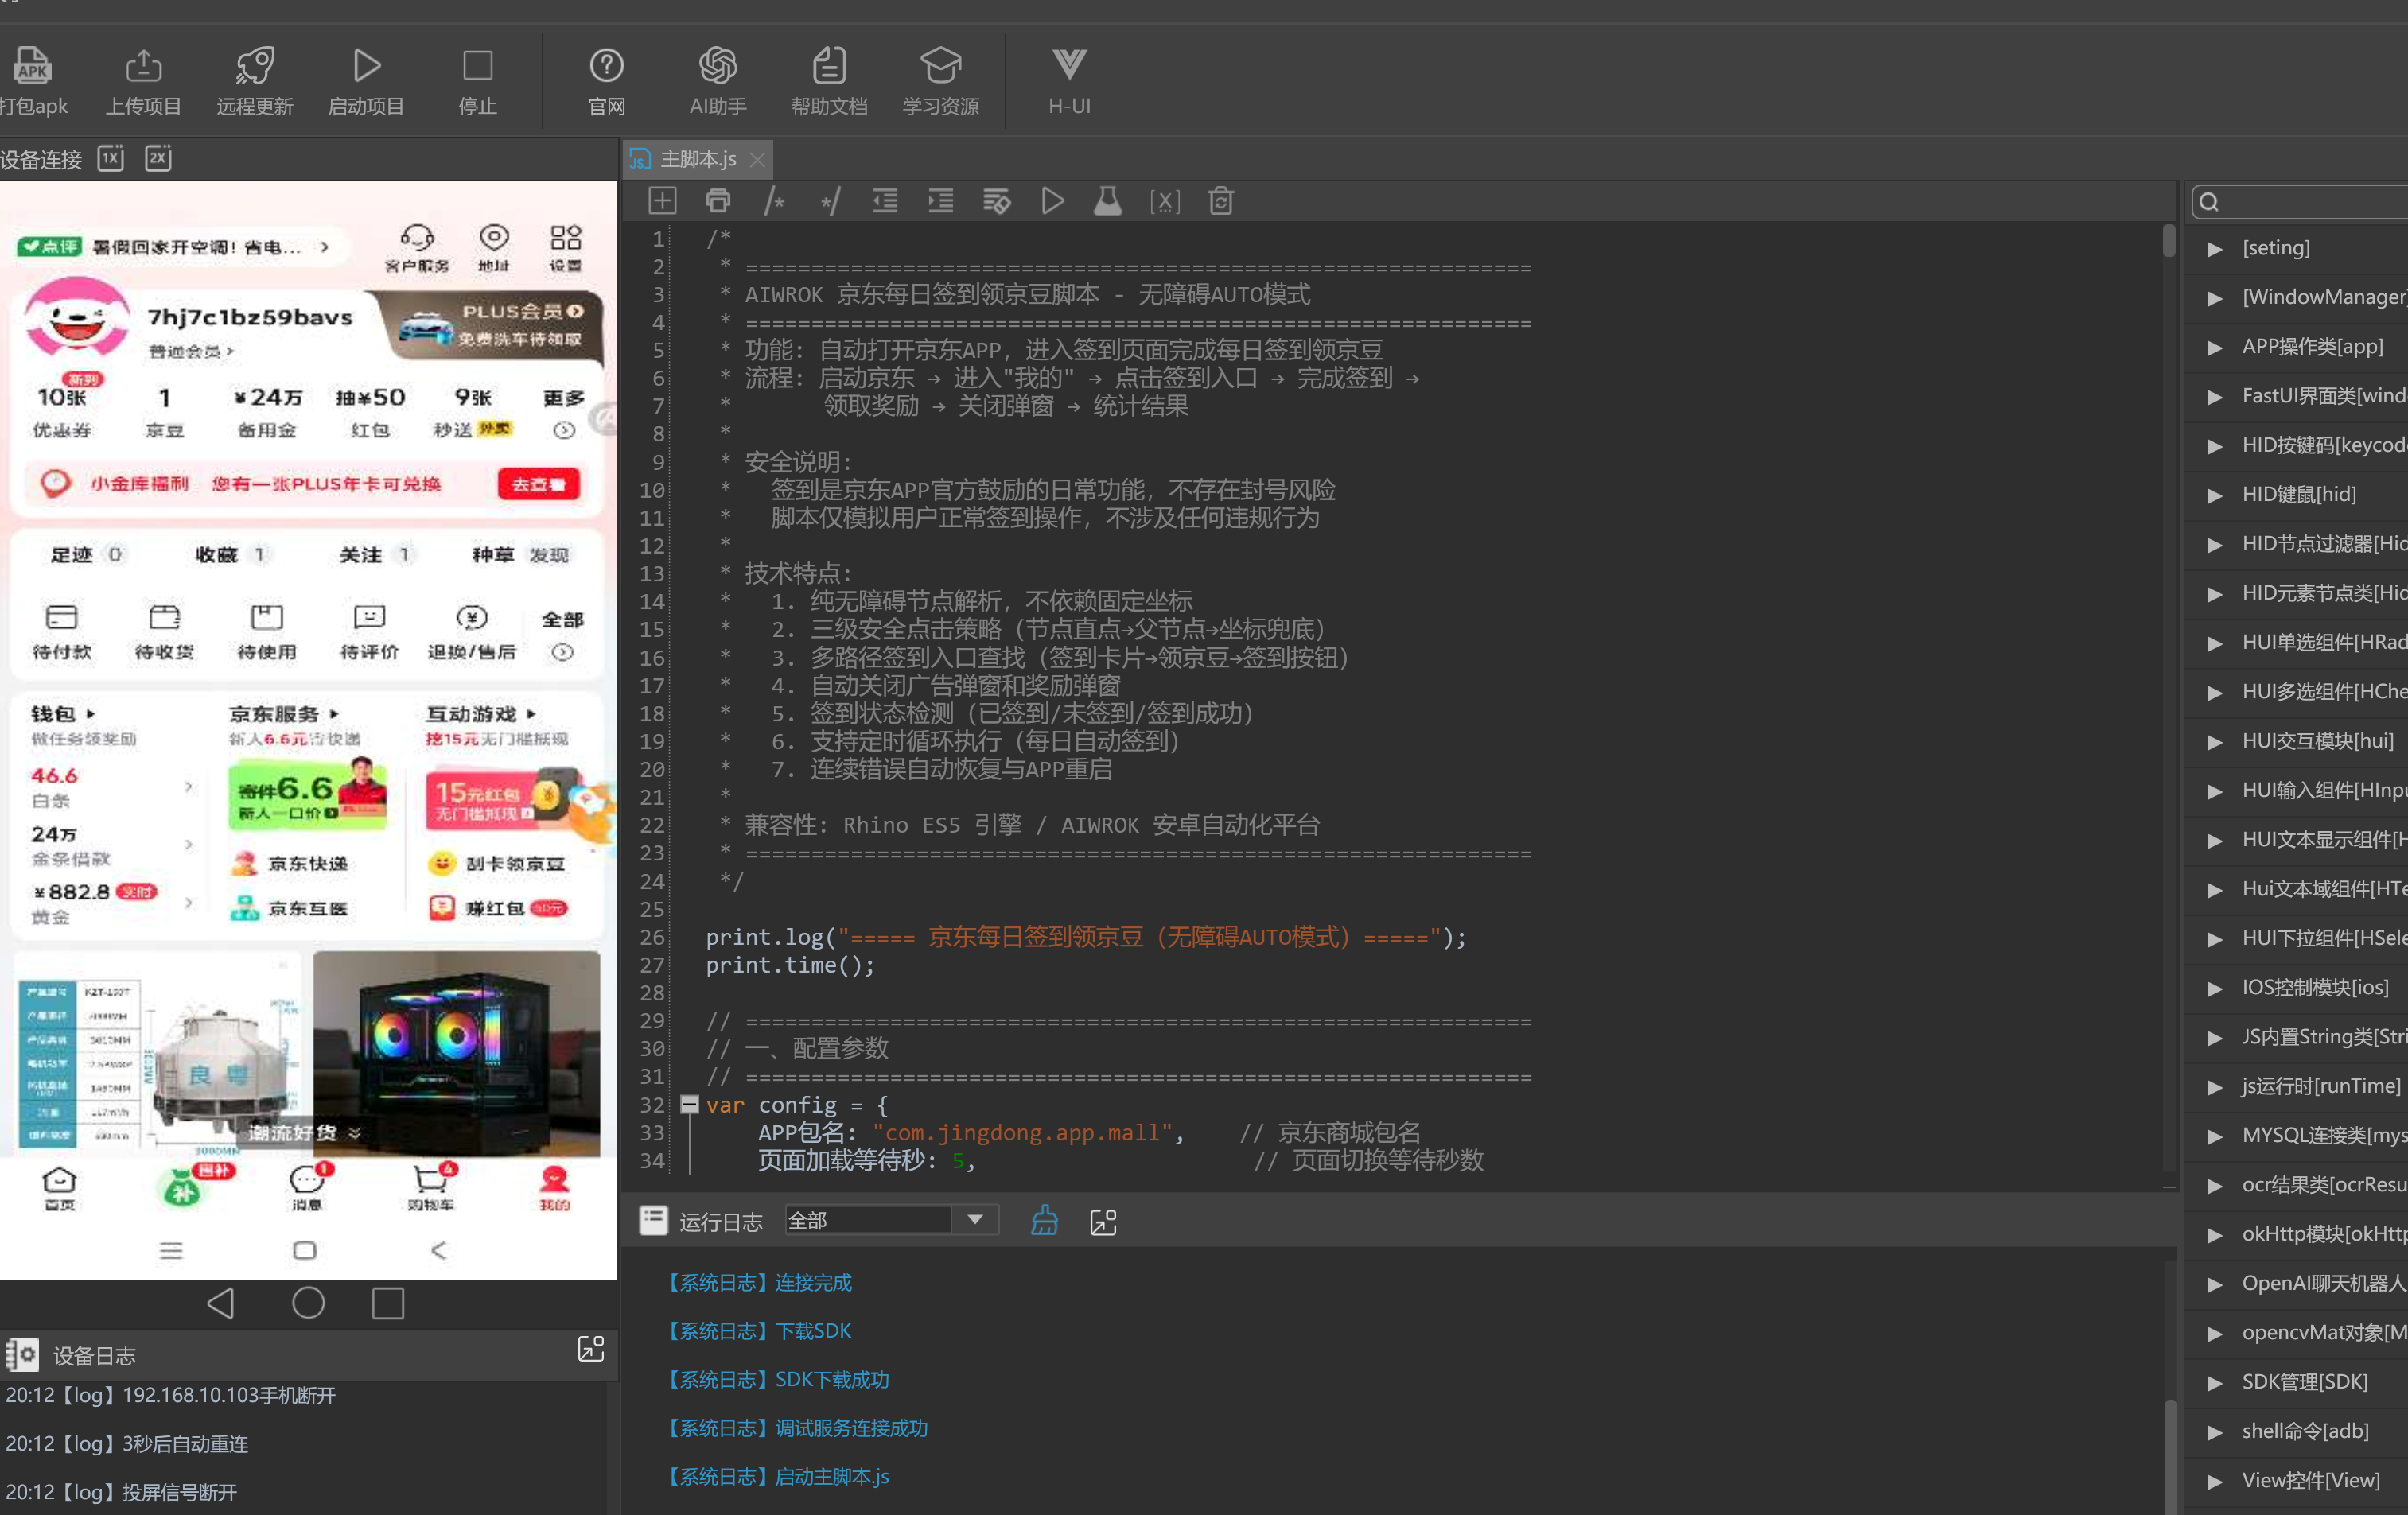
Task: Click the [x] variable icon
Action: (x=1164, y=201)
